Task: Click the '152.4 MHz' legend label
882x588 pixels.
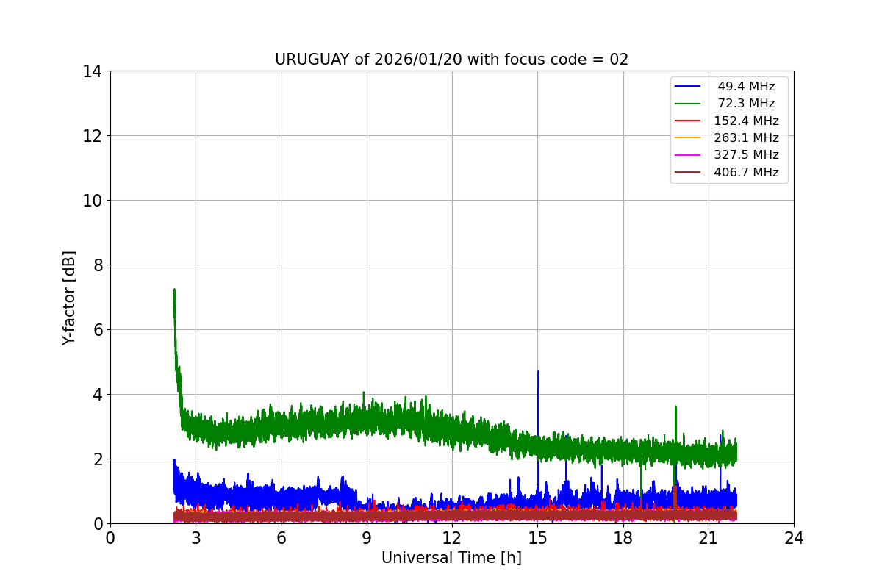Action: [x=746, y=121]
